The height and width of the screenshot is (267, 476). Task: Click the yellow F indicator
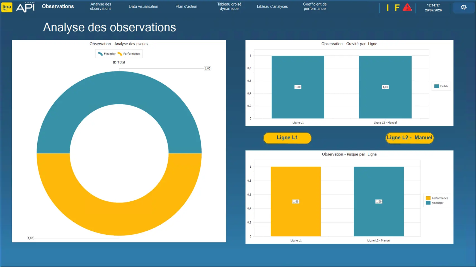pyautogui.click(x=397, y=8)
